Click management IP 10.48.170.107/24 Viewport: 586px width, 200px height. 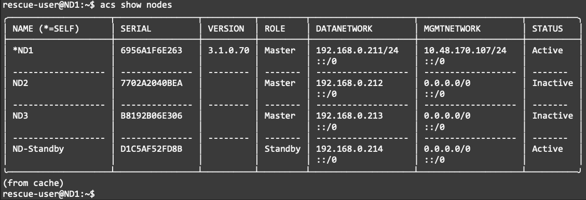[x=465, y=50]
